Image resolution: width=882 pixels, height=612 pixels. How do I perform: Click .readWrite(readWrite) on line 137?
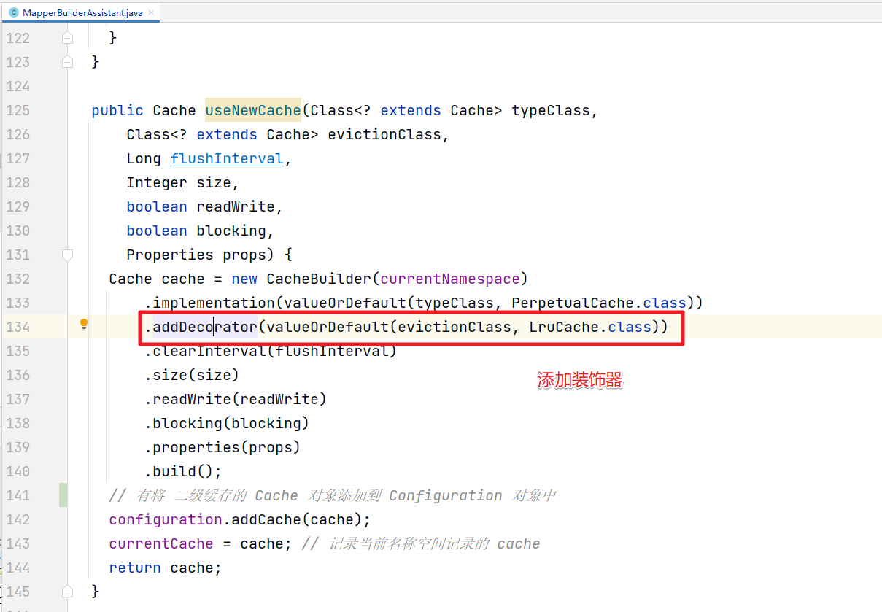pos(236,399)
